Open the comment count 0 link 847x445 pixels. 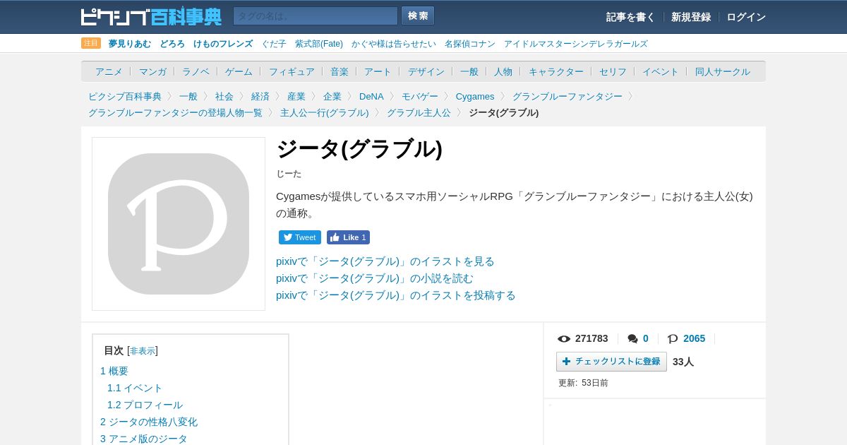click(x=645, y=338)
